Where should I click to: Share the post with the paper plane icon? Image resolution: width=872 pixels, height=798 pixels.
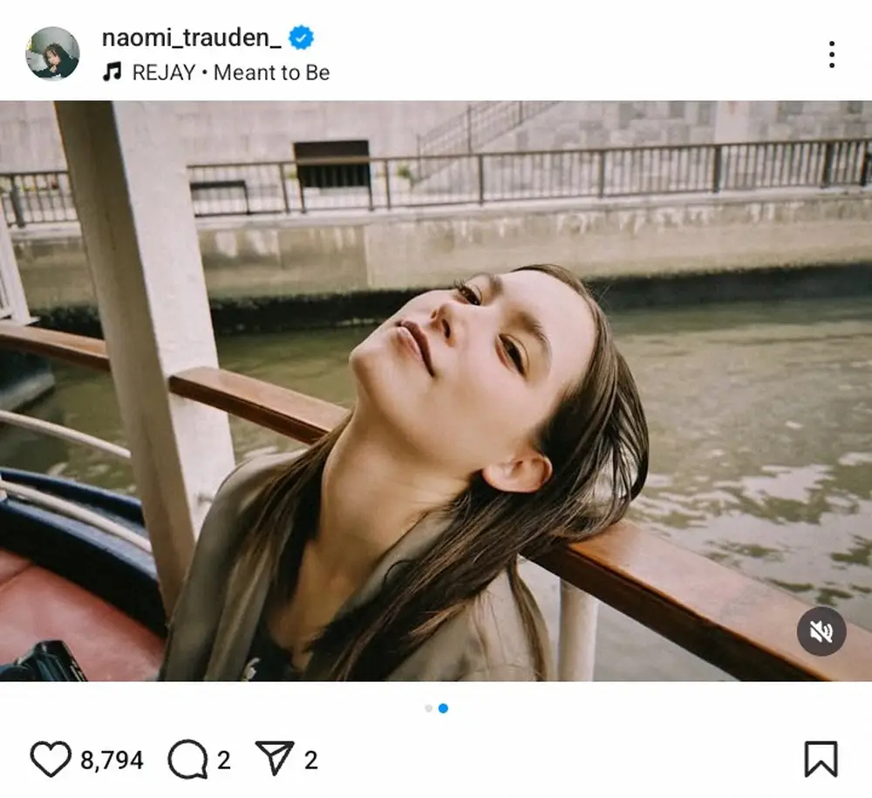(275, 758)
